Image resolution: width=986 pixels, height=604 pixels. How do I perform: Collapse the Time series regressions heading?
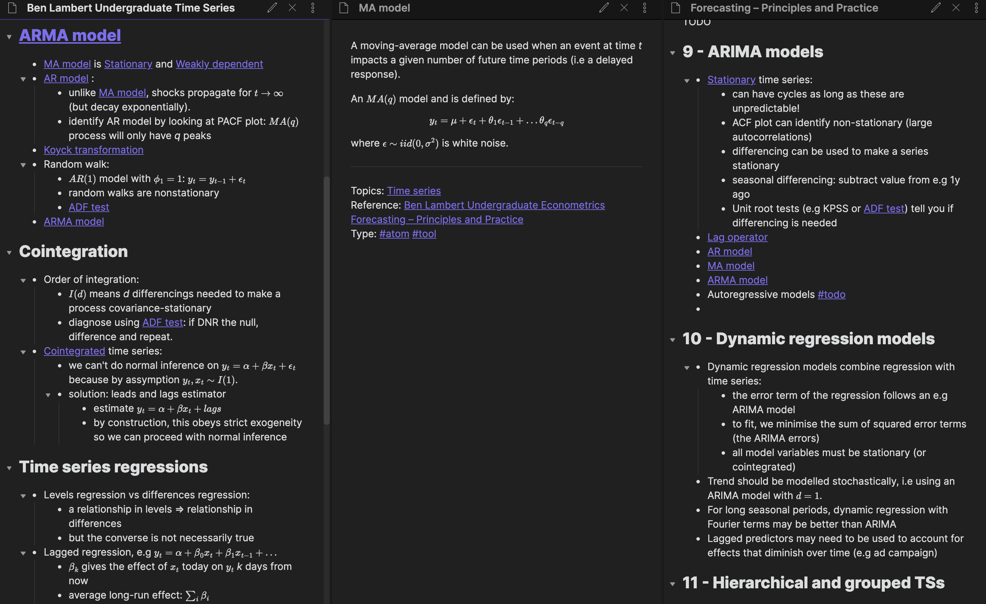(x=9, y=468)
